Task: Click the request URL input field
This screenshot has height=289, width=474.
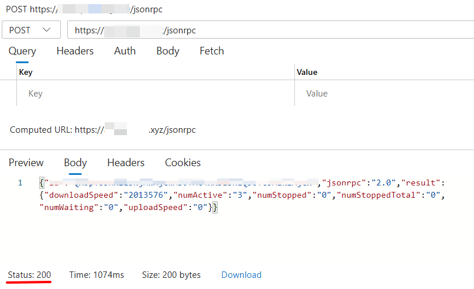Action: pyautogui.click(x=269, y=30)
